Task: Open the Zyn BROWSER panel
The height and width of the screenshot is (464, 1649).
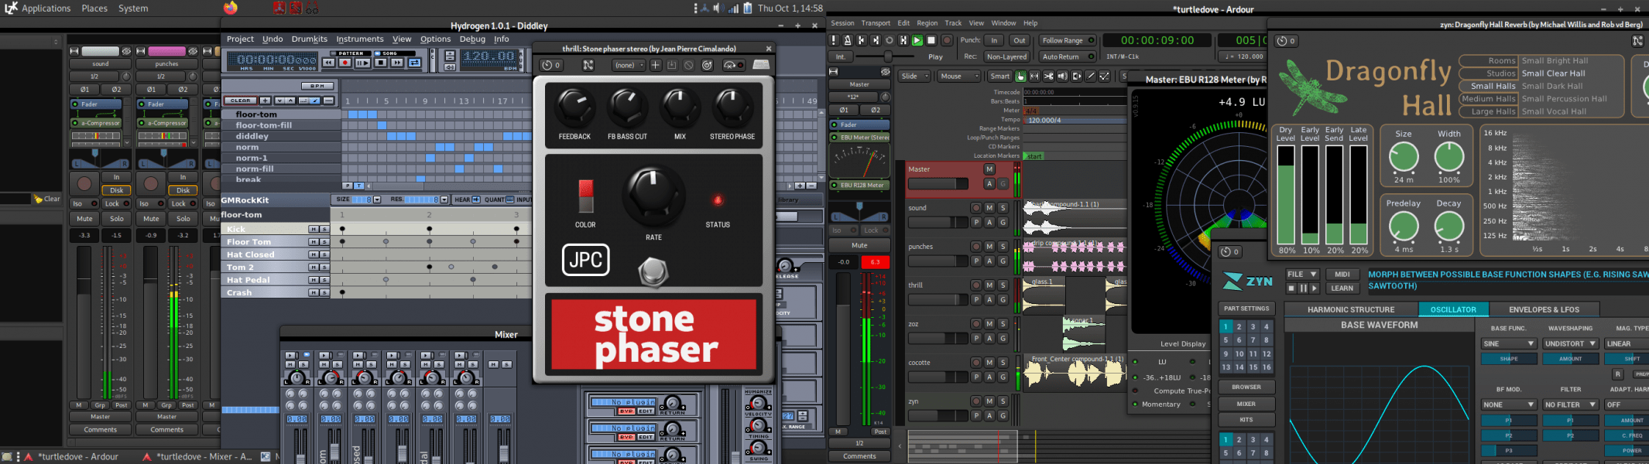Action: point(1246,387)
